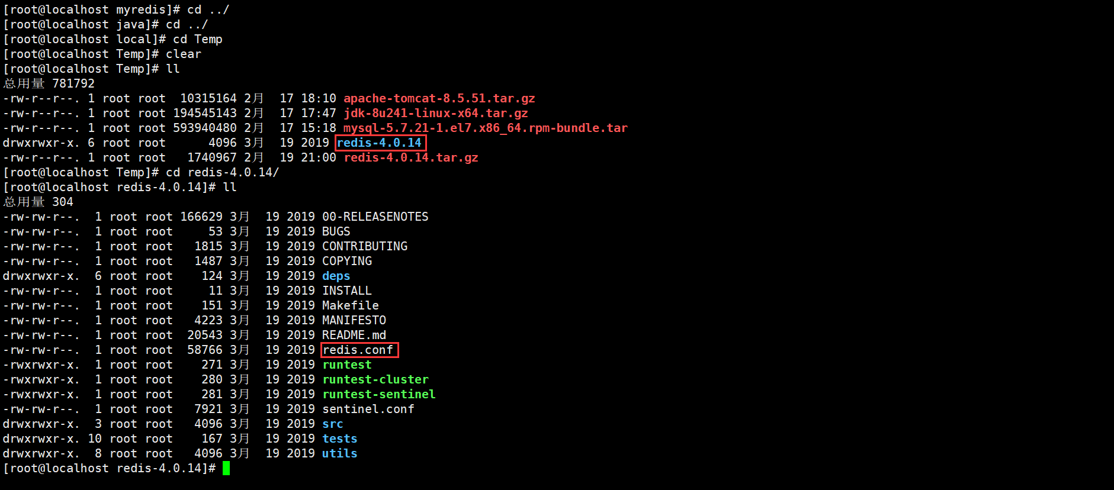Click the Makefile entry in listing

[x=350, y=305]
